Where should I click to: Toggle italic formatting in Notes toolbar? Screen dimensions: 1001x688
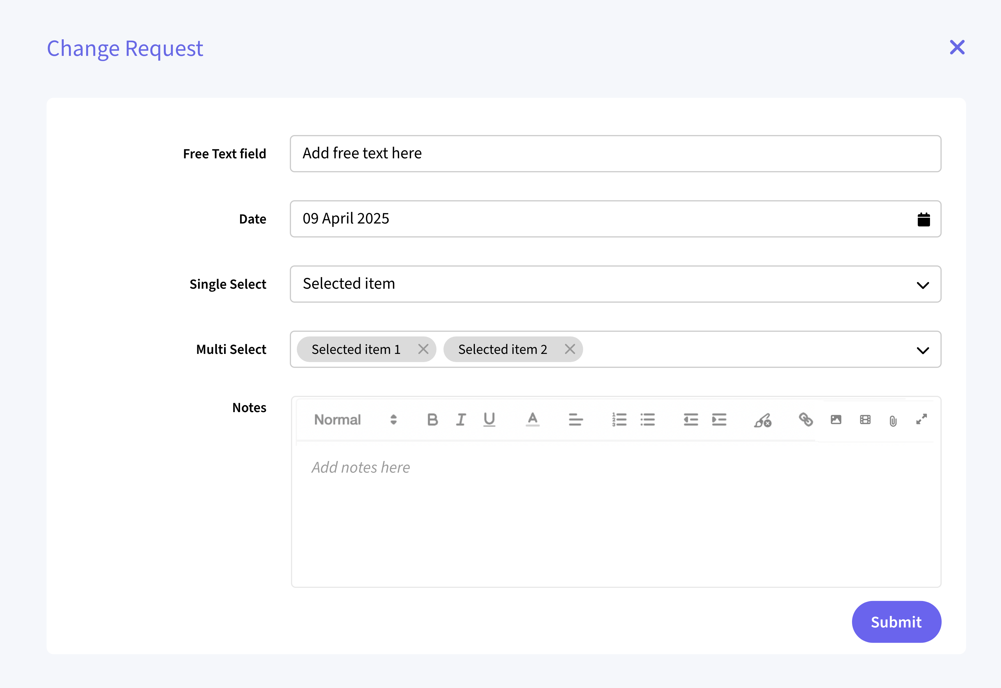coord(461,419)
